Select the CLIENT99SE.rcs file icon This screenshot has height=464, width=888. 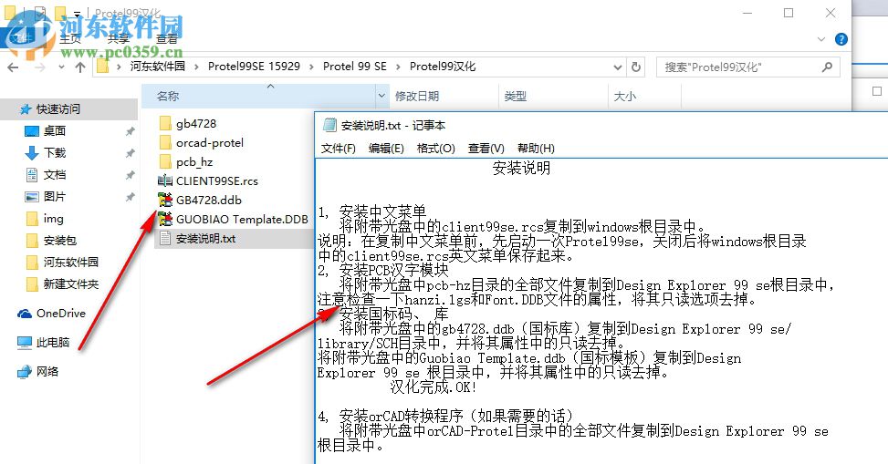click(x=165, y=181)
